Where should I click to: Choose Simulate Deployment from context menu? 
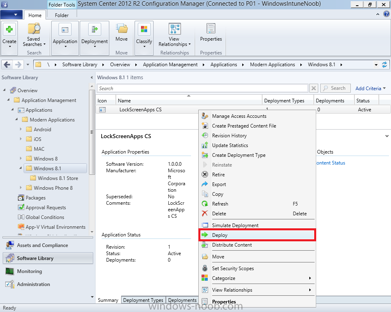click(257, 225)
